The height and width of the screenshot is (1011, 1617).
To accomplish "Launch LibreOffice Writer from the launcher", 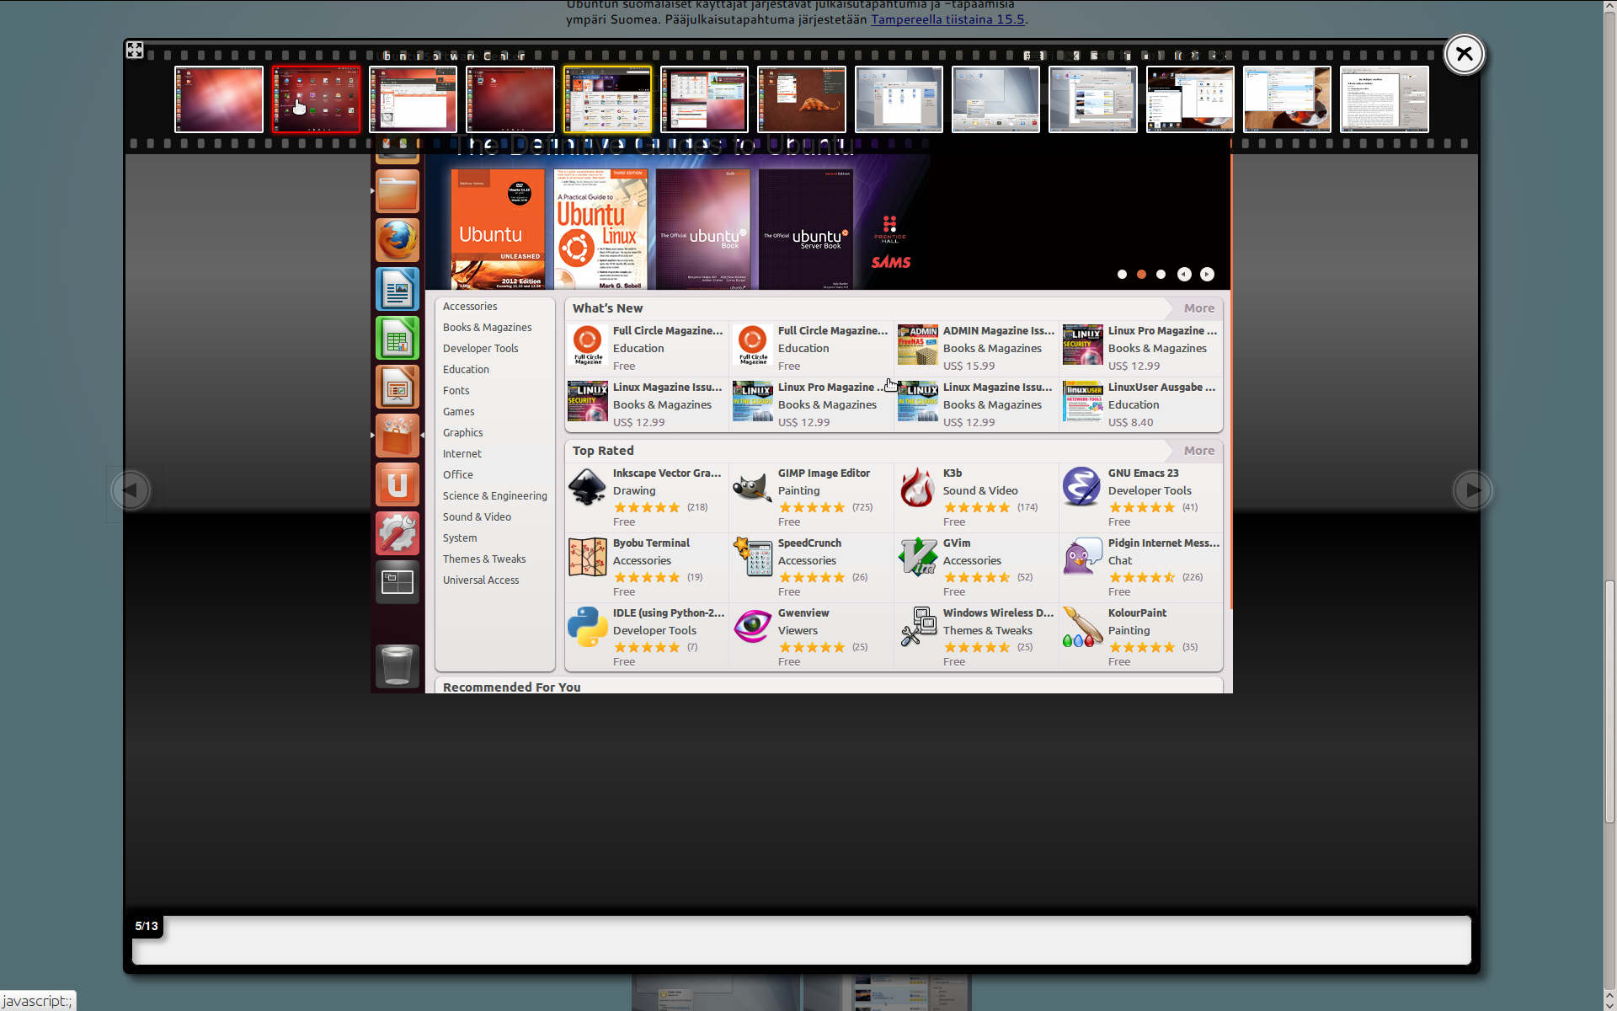I will tap(397, 290).
